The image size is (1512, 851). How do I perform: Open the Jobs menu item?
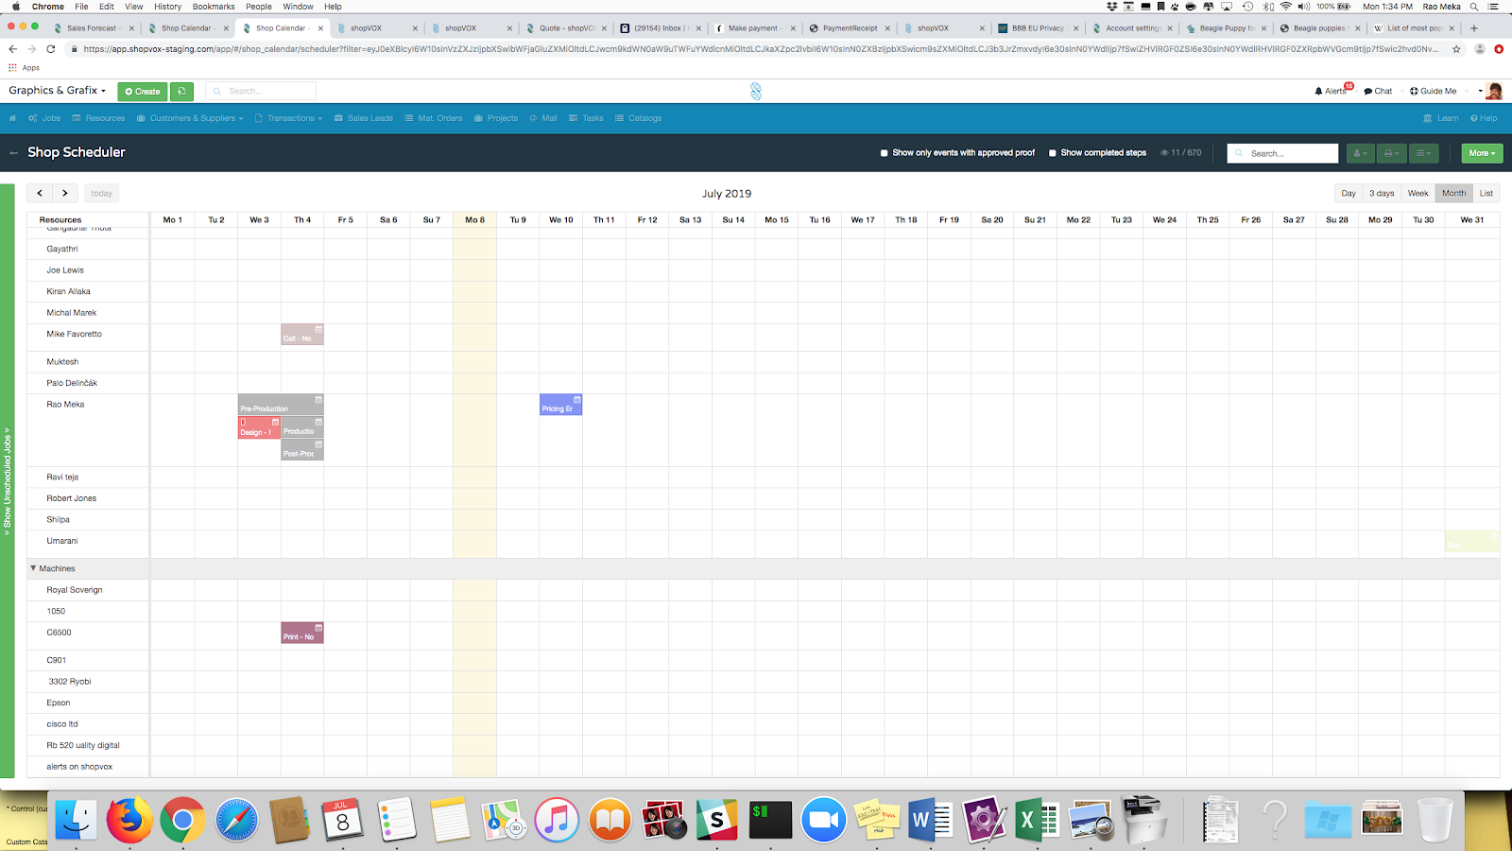coord(44,118)
